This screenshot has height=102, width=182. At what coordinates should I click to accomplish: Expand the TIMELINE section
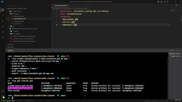[11, 47]
